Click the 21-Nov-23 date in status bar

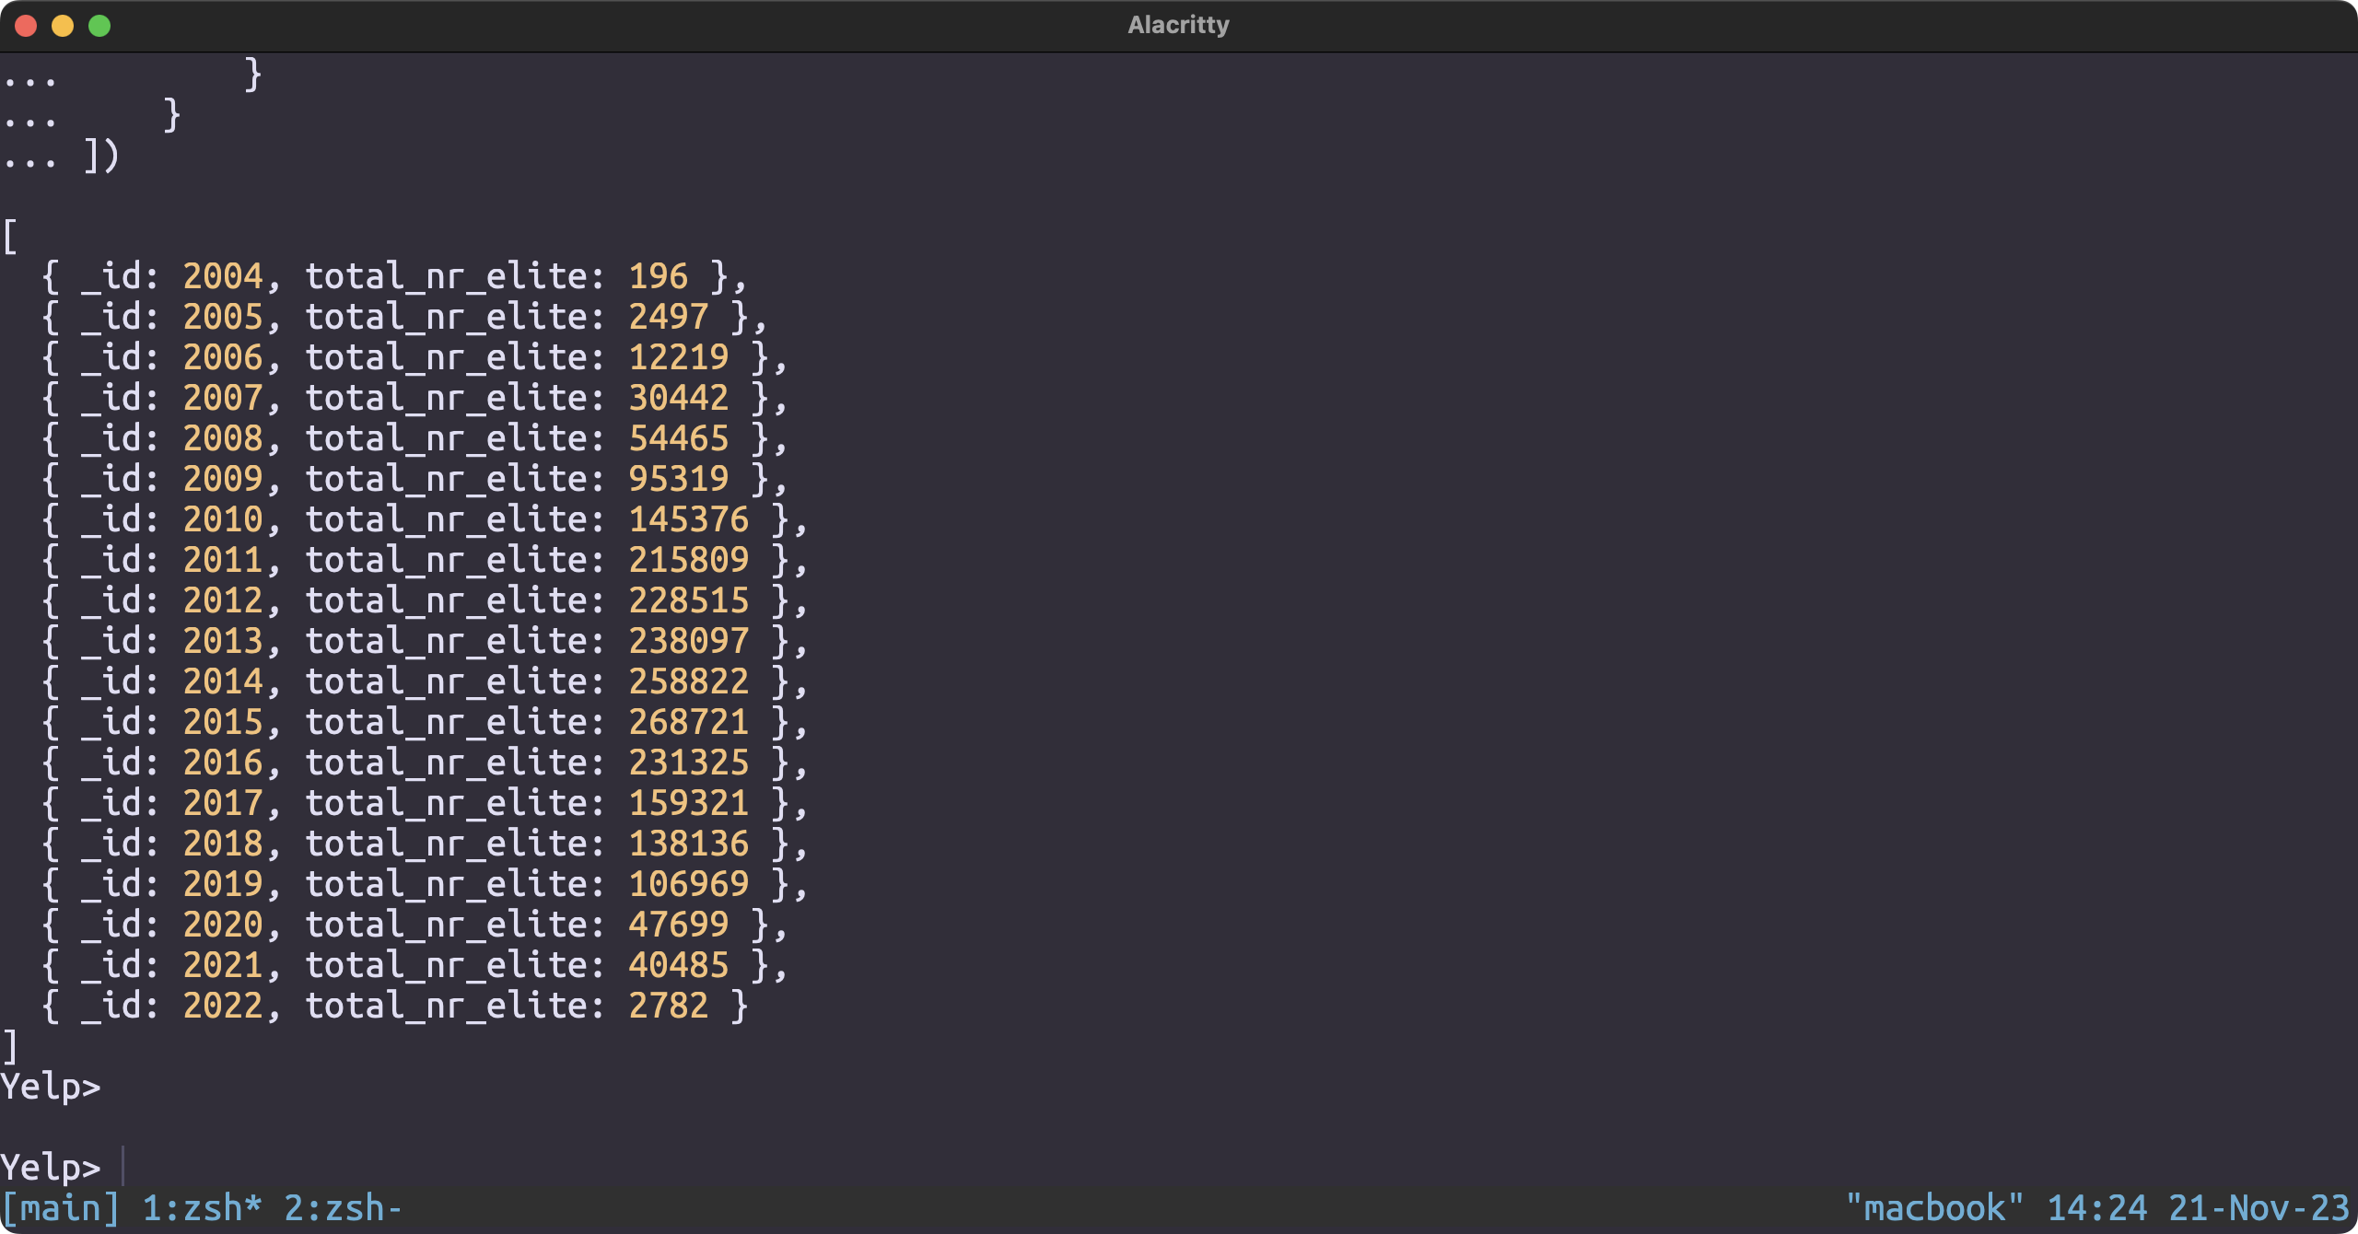pos(2259,1208)
